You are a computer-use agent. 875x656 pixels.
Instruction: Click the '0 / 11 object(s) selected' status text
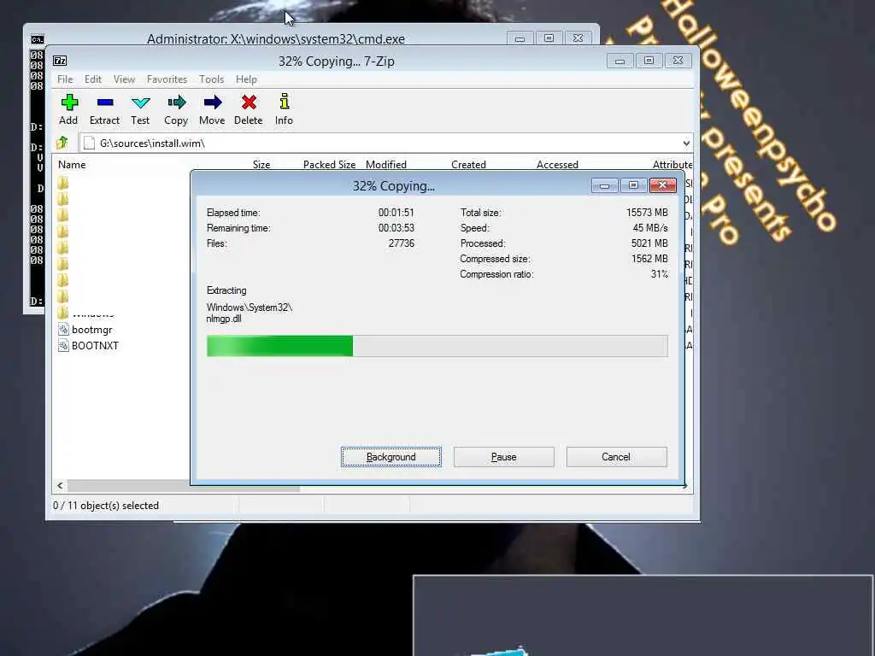tap(106, 506)
